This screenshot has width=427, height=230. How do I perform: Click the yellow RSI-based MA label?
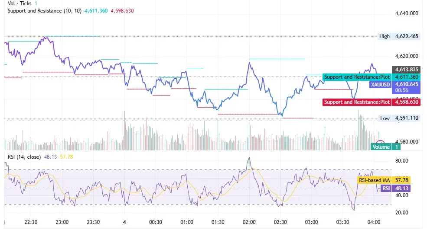(x=374, y=180)
